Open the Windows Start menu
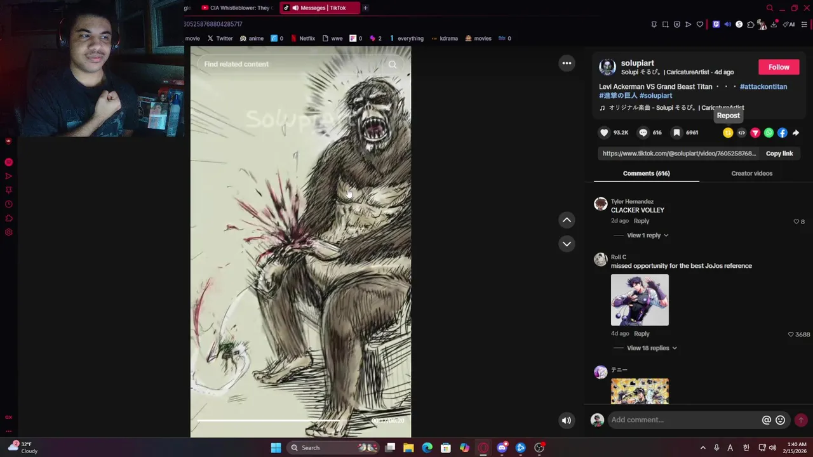Screen dimensions: 813x457 click(276, 447)
